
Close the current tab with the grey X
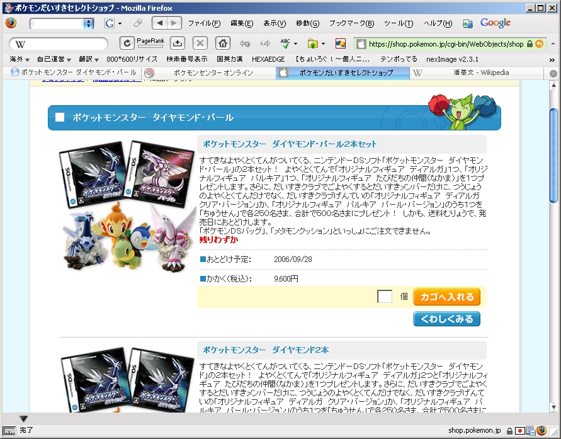pyautogui.click(x=553, y=73)
